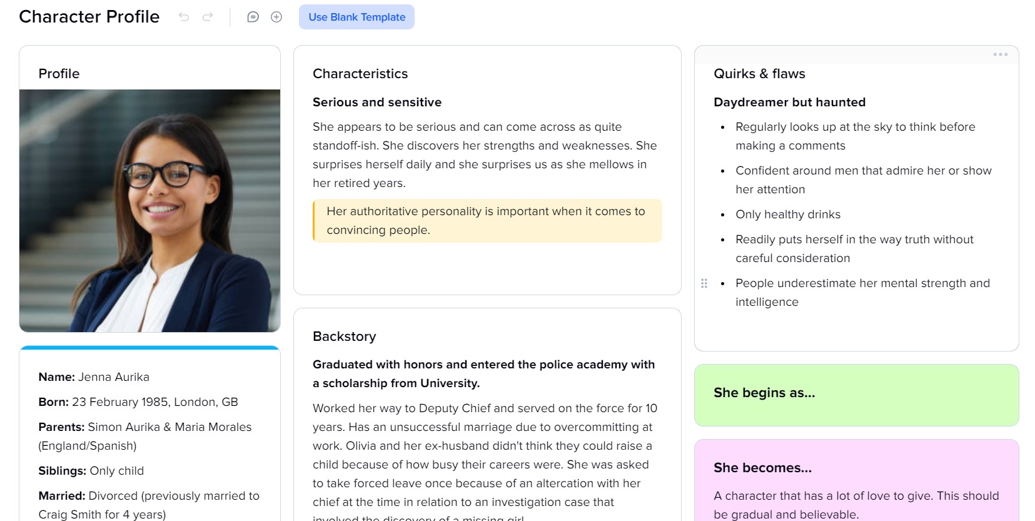
Task: Select the yellow callout about authoritative personality
Action: pos(487,221)
